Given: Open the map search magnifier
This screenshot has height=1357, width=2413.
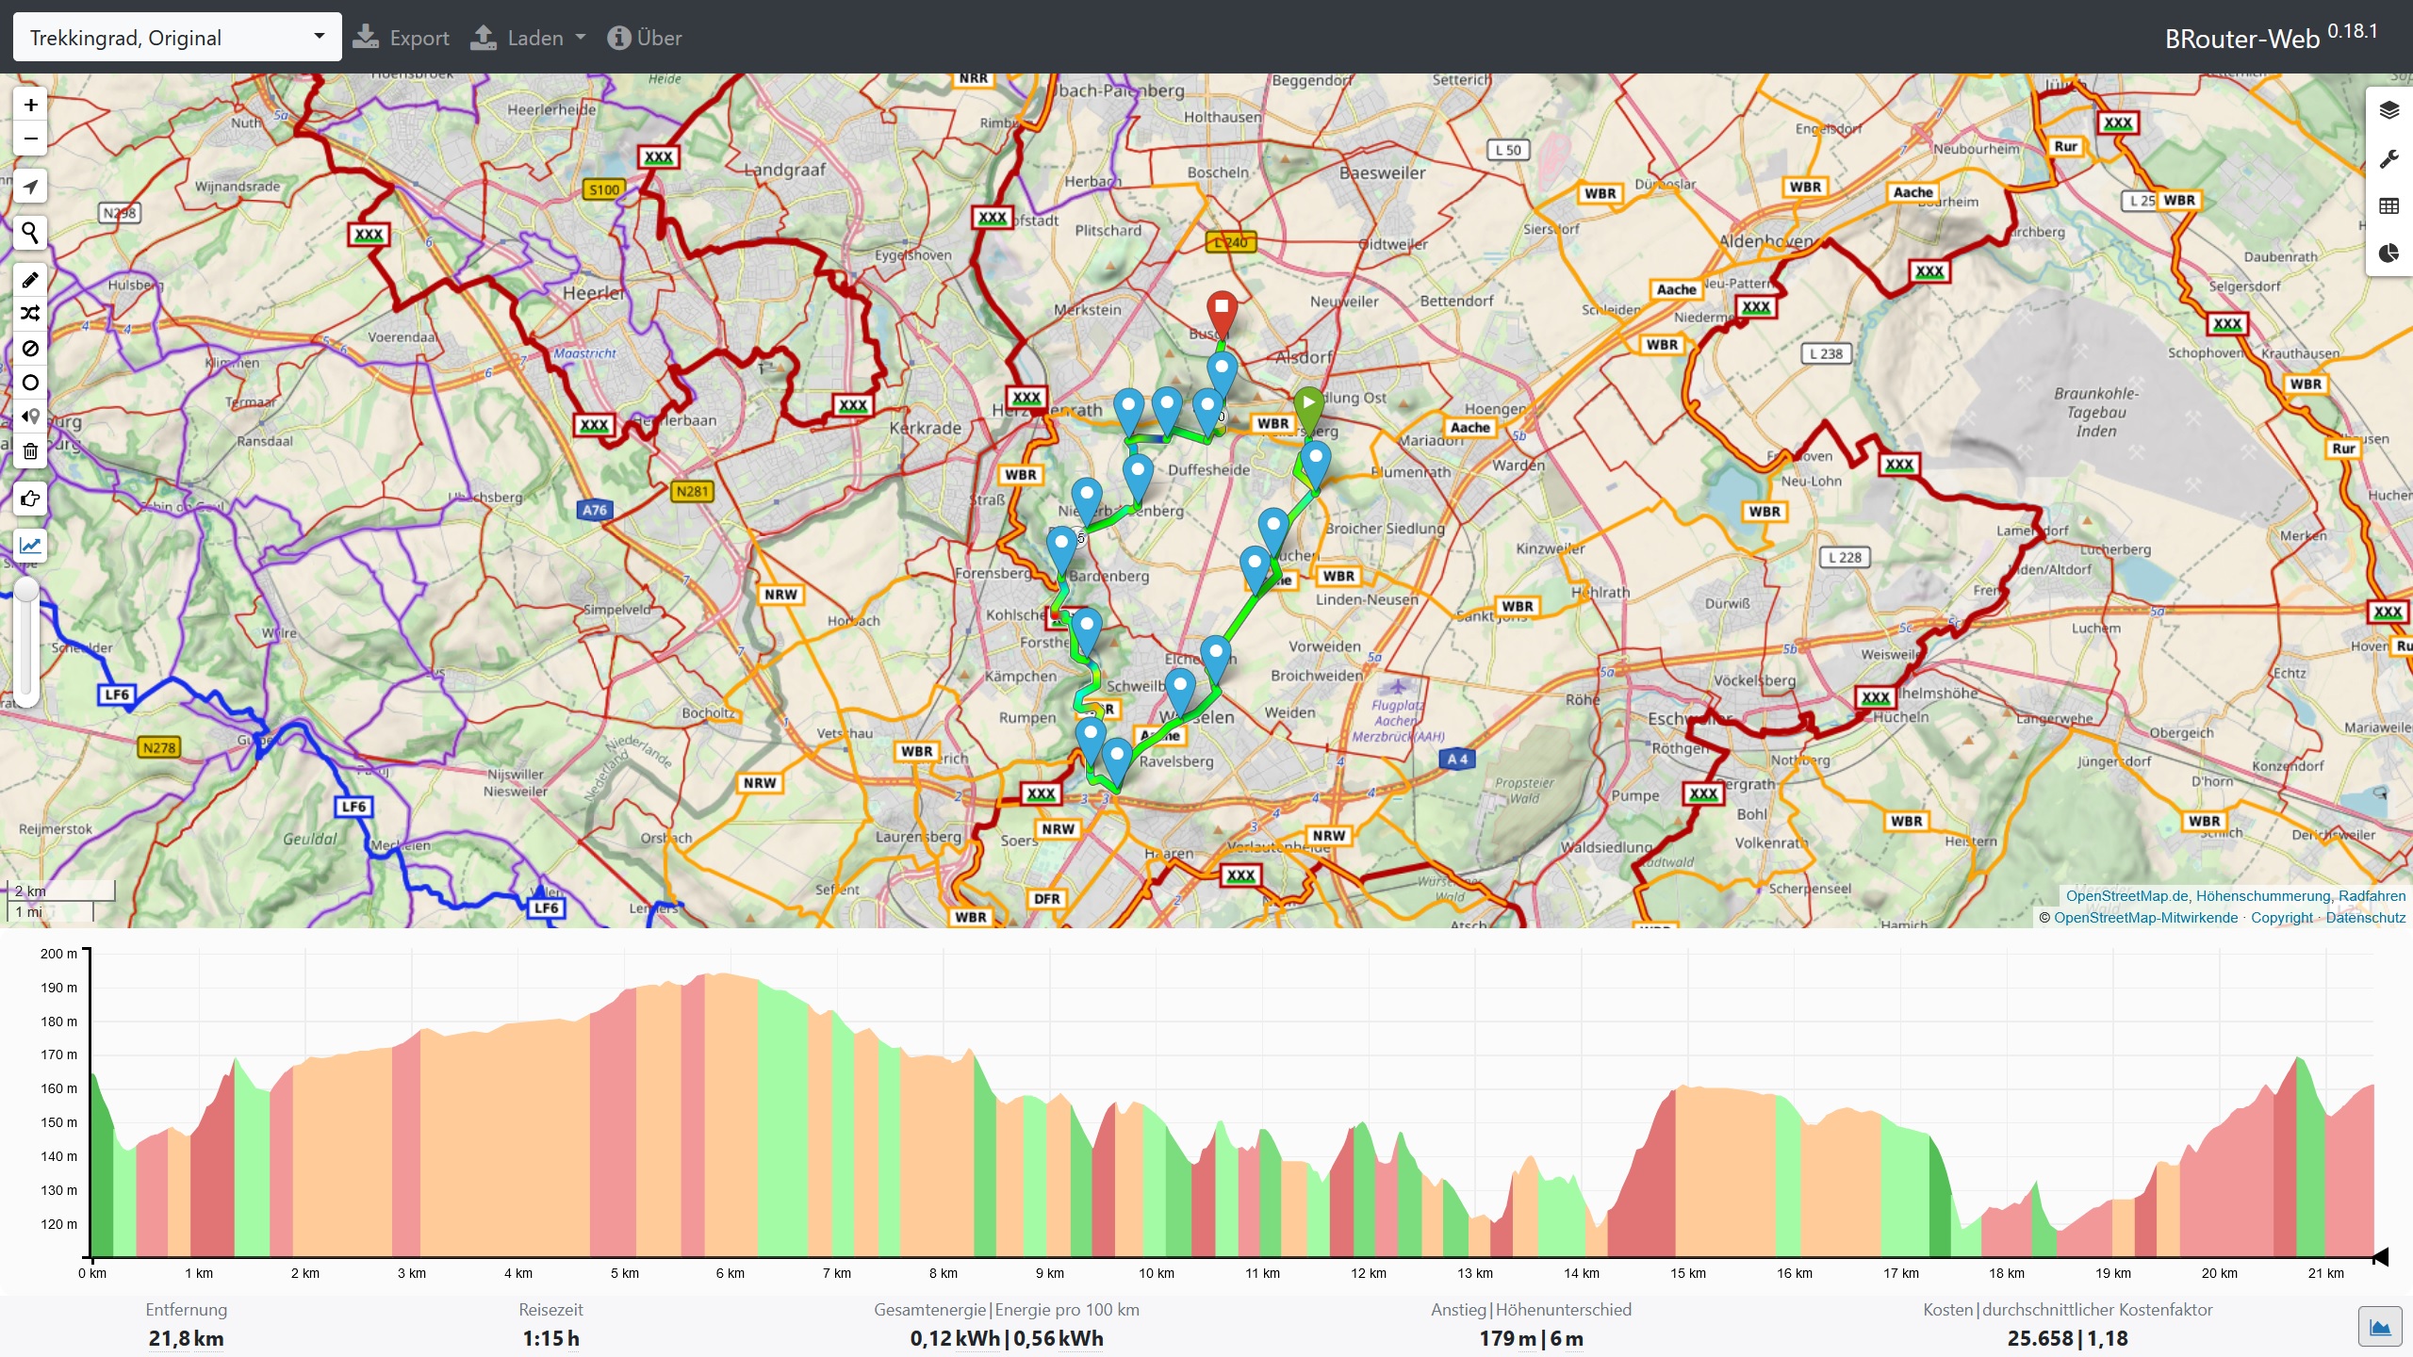Looking at the screenshot, I should (x=30, y=232).
